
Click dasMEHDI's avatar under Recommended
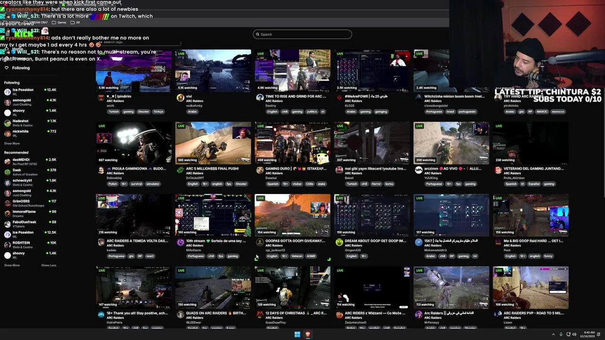point(8,162)
